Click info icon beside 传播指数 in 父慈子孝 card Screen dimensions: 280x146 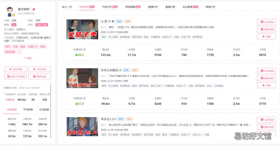click(x=84, y=50)
